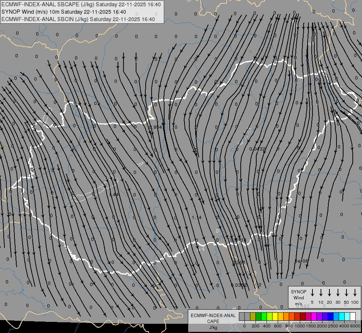Click the wind legend arrow labeled 5
Screen dimensions: 362x333
click(x=312, y=292)
